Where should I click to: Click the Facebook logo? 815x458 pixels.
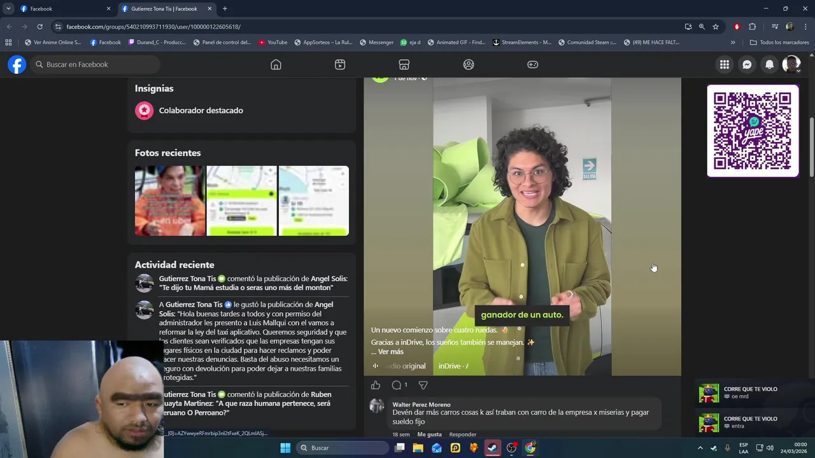(17, 64)
